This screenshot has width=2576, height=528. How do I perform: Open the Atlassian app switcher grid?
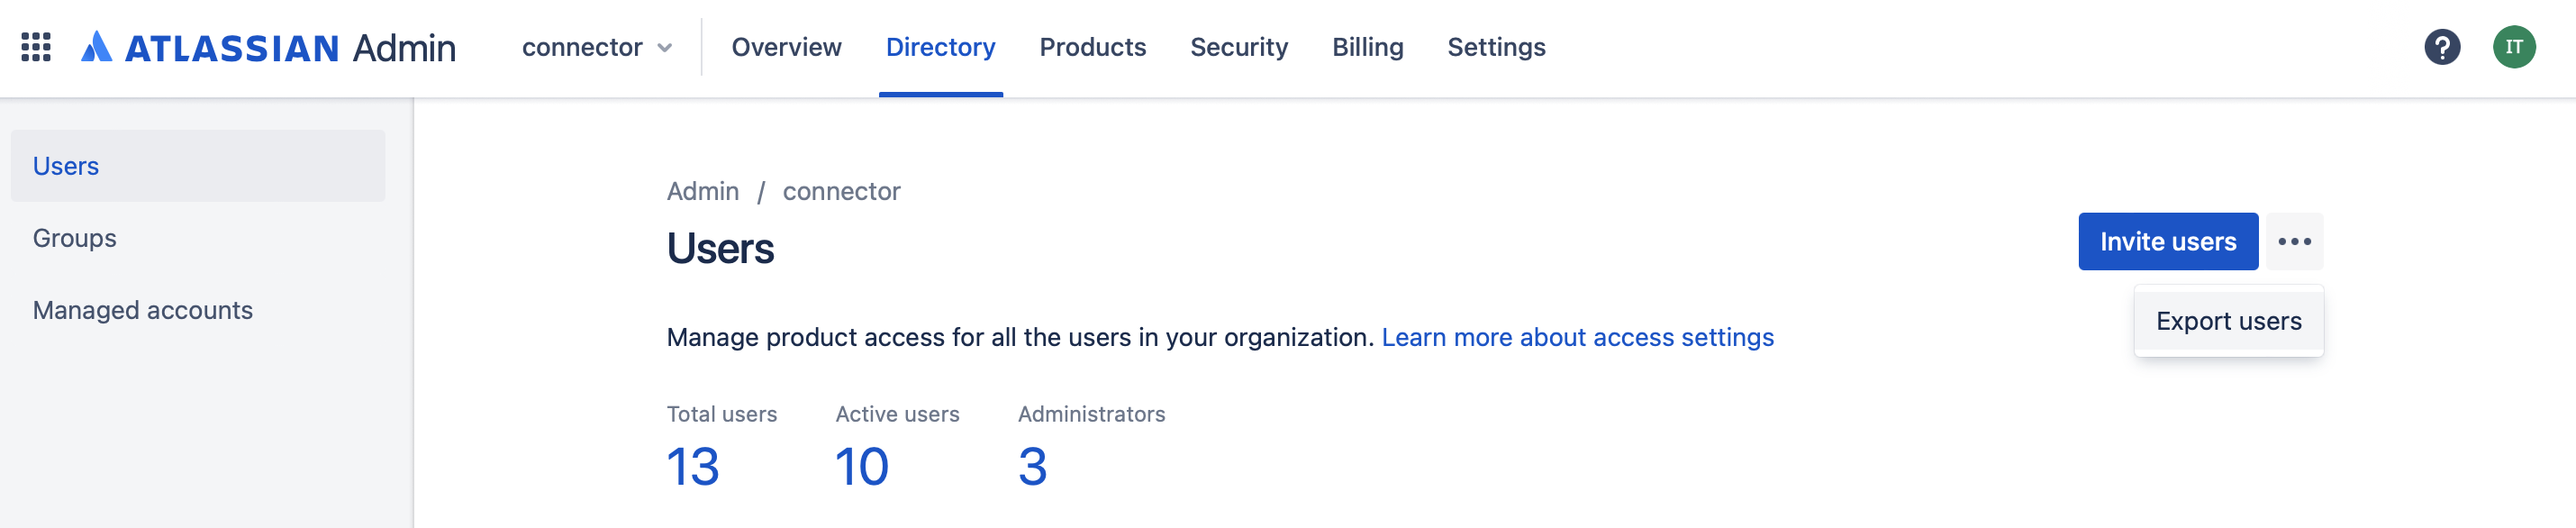(x=37, y=47)
